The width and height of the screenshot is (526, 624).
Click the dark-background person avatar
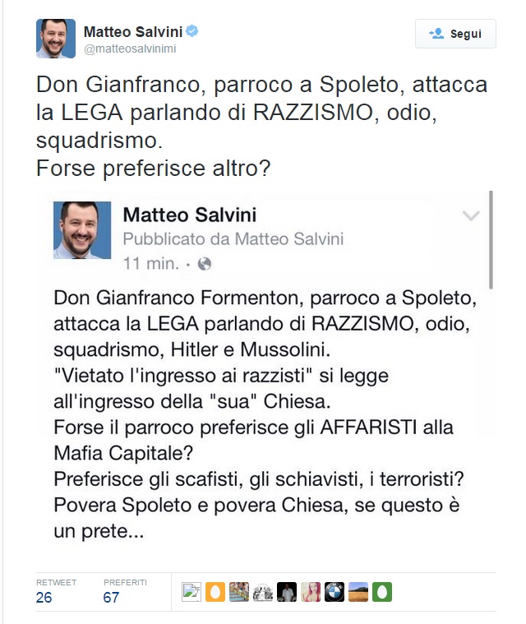point(286,592)
